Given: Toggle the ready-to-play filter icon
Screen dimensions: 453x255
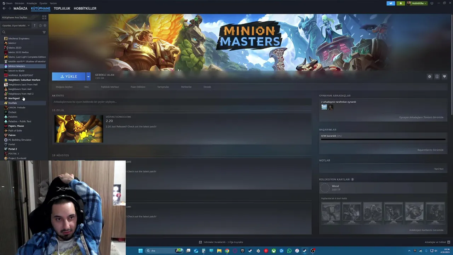Looking at the screenshot, I should [x=45, y=25].
